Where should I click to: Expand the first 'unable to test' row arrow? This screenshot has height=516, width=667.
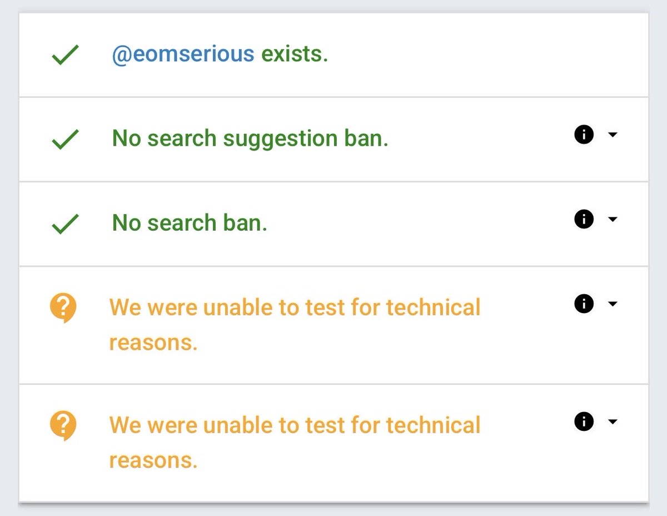click(613, 304)
